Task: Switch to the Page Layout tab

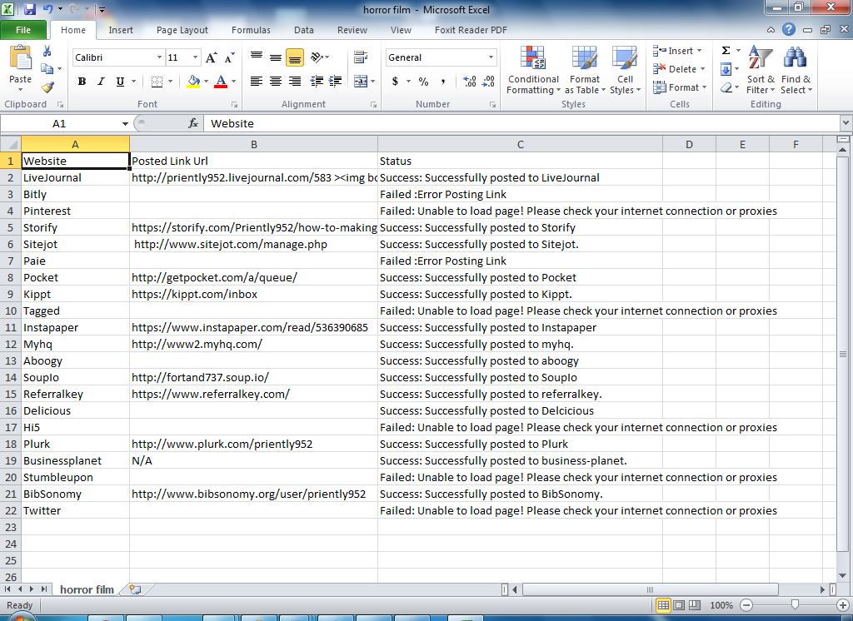Action: click(182, 30)
